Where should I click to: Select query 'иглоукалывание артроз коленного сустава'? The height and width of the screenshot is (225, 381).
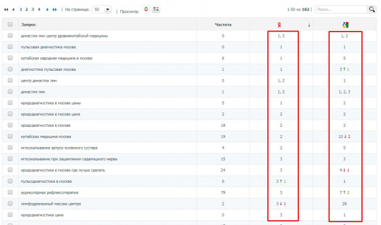pyautogui.click(x=60, y=148)
